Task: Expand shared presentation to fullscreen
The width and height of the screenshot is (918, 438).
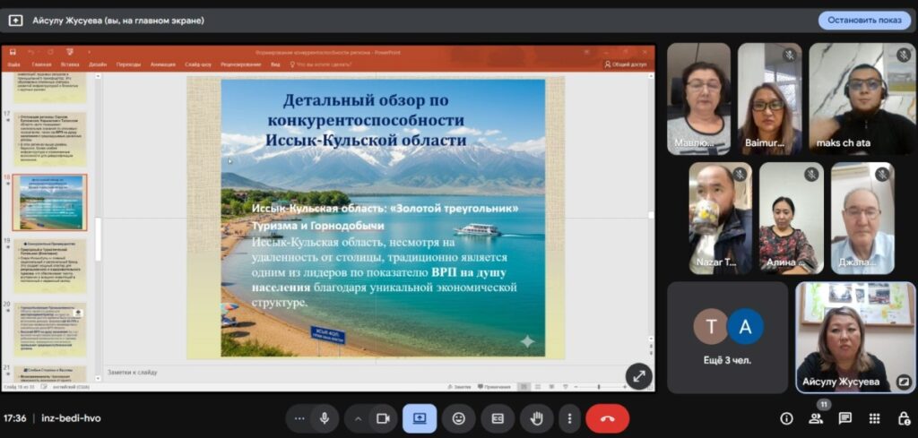Action: coord(638,376)
